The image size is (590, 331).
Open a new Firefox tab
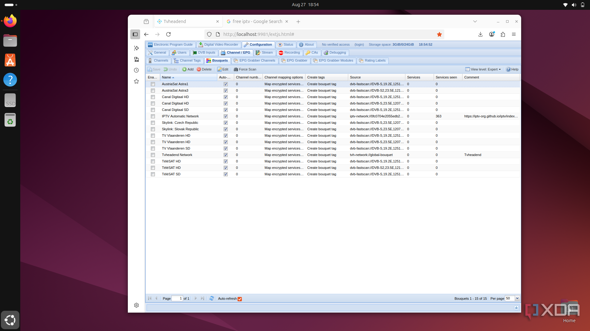coord(298,21)
